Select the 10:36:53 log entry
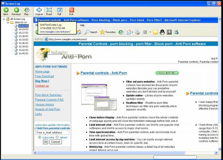Viewport: 223px width, 160px height. pyautogui.click(x=23, y=43)
